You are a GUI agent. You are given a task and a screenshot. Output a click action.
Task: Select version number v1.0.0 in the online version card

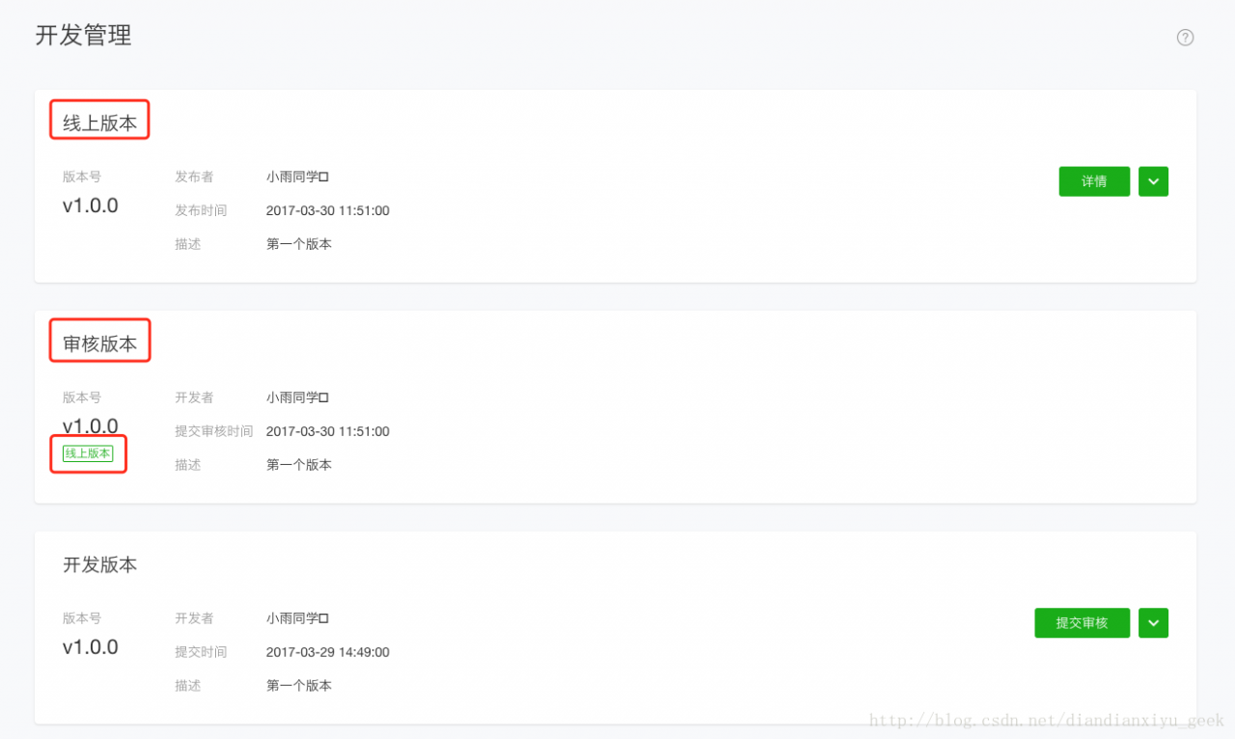[x=90, y=205]
